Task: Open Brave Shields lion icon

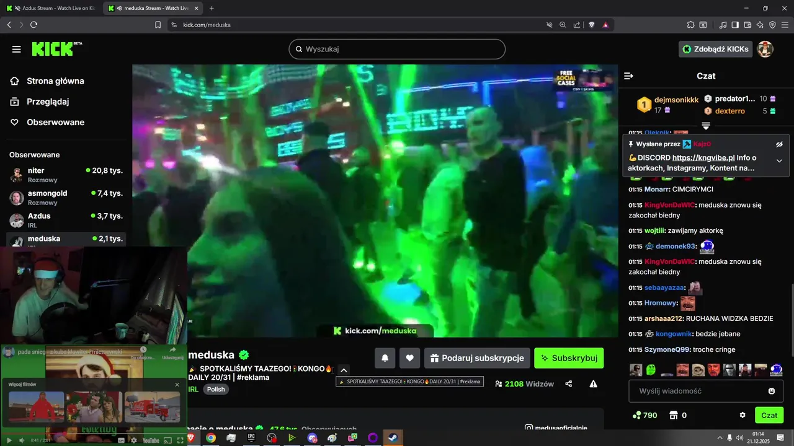Action: (591, 25)
